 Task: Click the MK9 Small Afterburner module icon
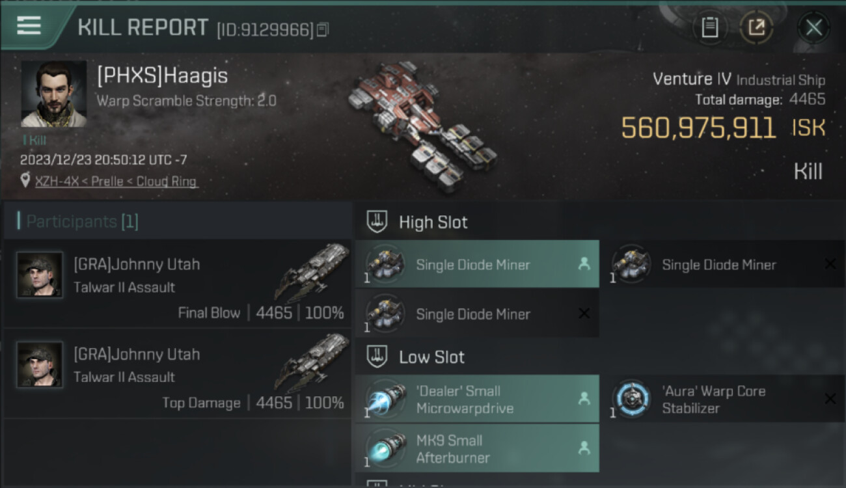[385, 448]
